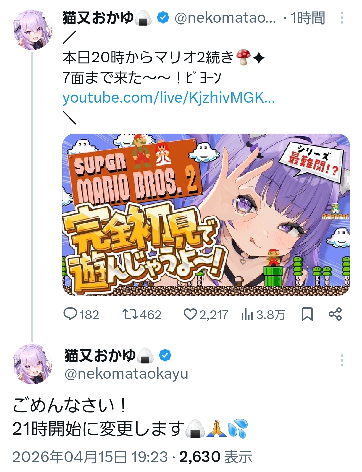View analytics icon showing 3.8万 views
This screenshot has height=472, width=362.
(247, 315)
